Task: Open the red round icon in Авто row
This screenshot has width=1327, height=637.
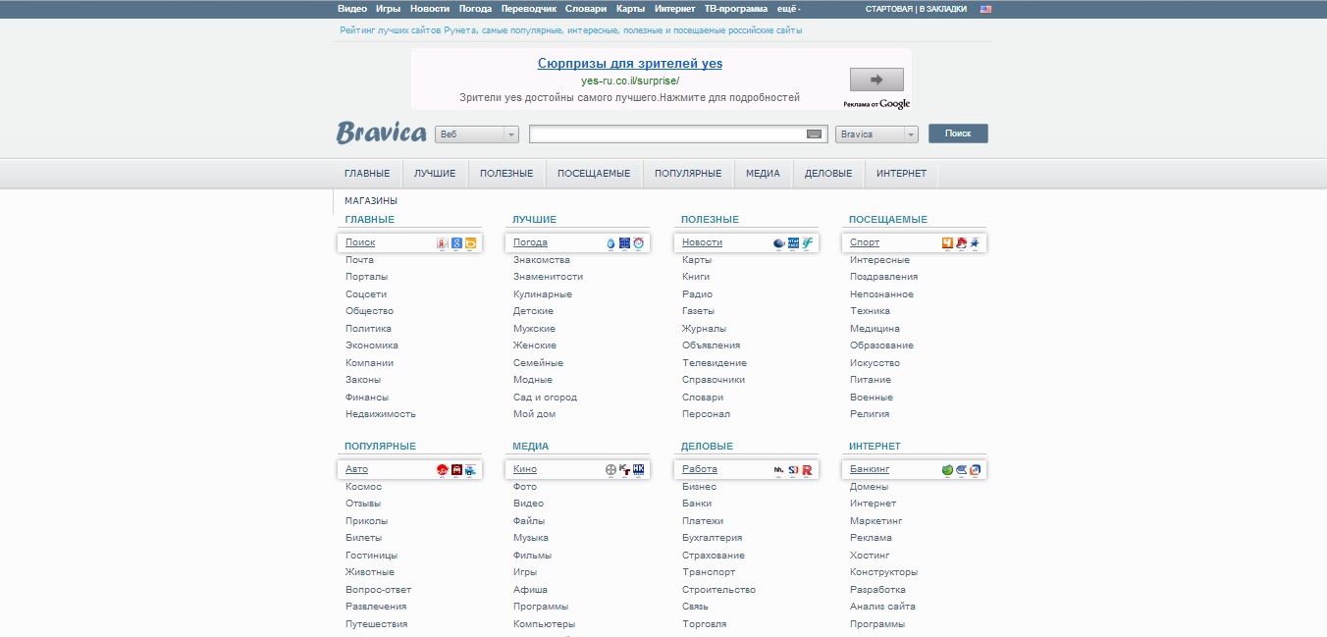Action: [x=443, y=470]
